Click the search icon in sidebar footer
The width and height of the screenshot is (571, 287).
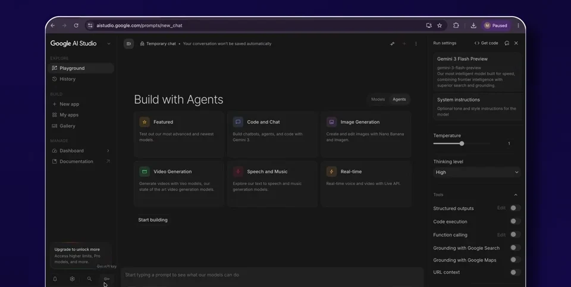click(89, 279)
